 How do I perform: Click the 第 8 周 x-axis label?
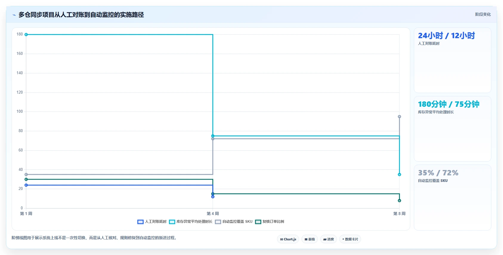click(400, 214)
